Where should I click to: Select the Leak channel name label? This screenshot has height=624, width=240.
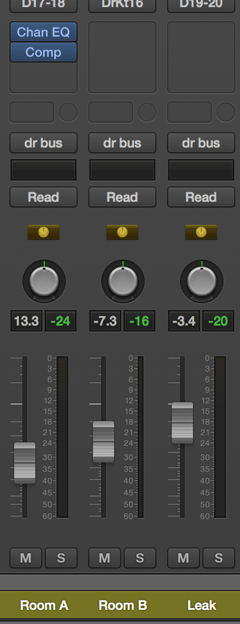click(x=202, y=605)
